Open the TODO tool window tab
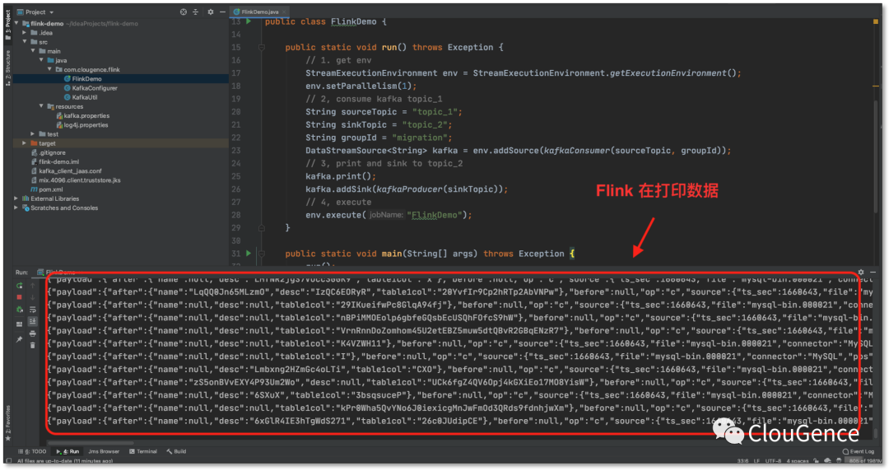Viewport: 889px width, 471px height. (32, 452)
